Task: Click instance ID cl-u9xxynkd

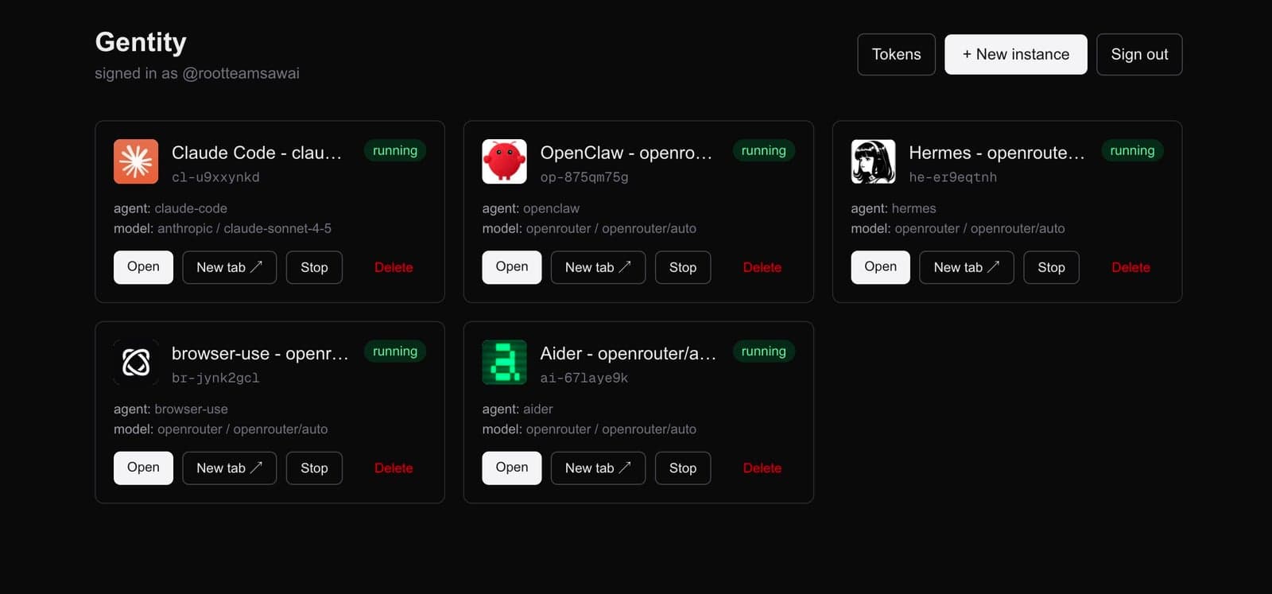Action: (x=215, y=177)
